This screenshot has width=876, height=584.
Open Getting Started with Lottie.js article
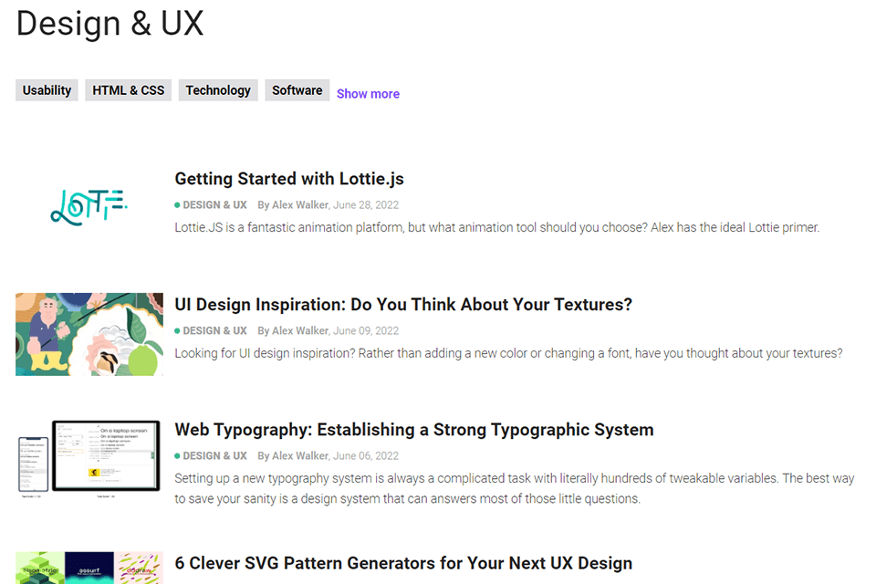click(x=289, y=179)
